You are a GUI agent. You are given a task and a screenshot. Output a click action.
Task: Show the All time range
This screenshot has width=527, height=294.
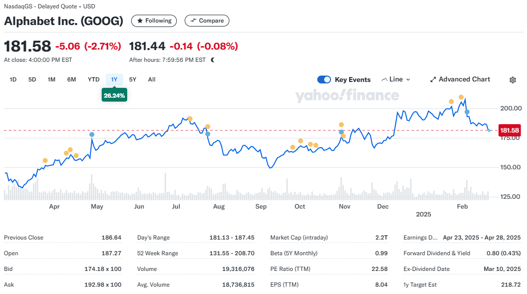tap(152, 80)
